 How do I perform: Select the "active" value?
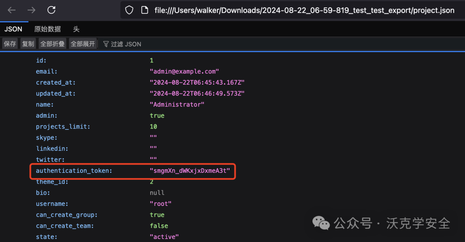click(164, 237)
